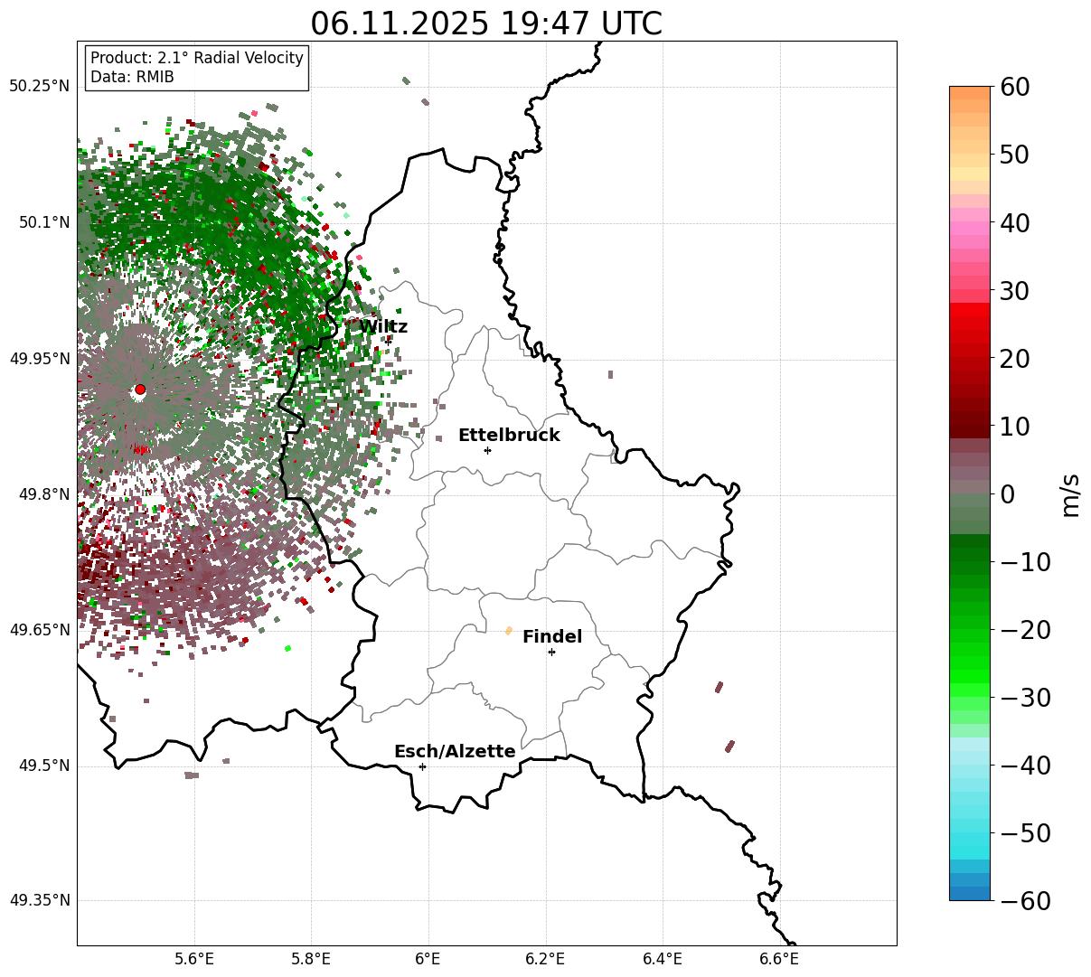The image size is (1091, 977).
Task: Click the 49.5°N latitude tick label
Action: coord(43,766)
